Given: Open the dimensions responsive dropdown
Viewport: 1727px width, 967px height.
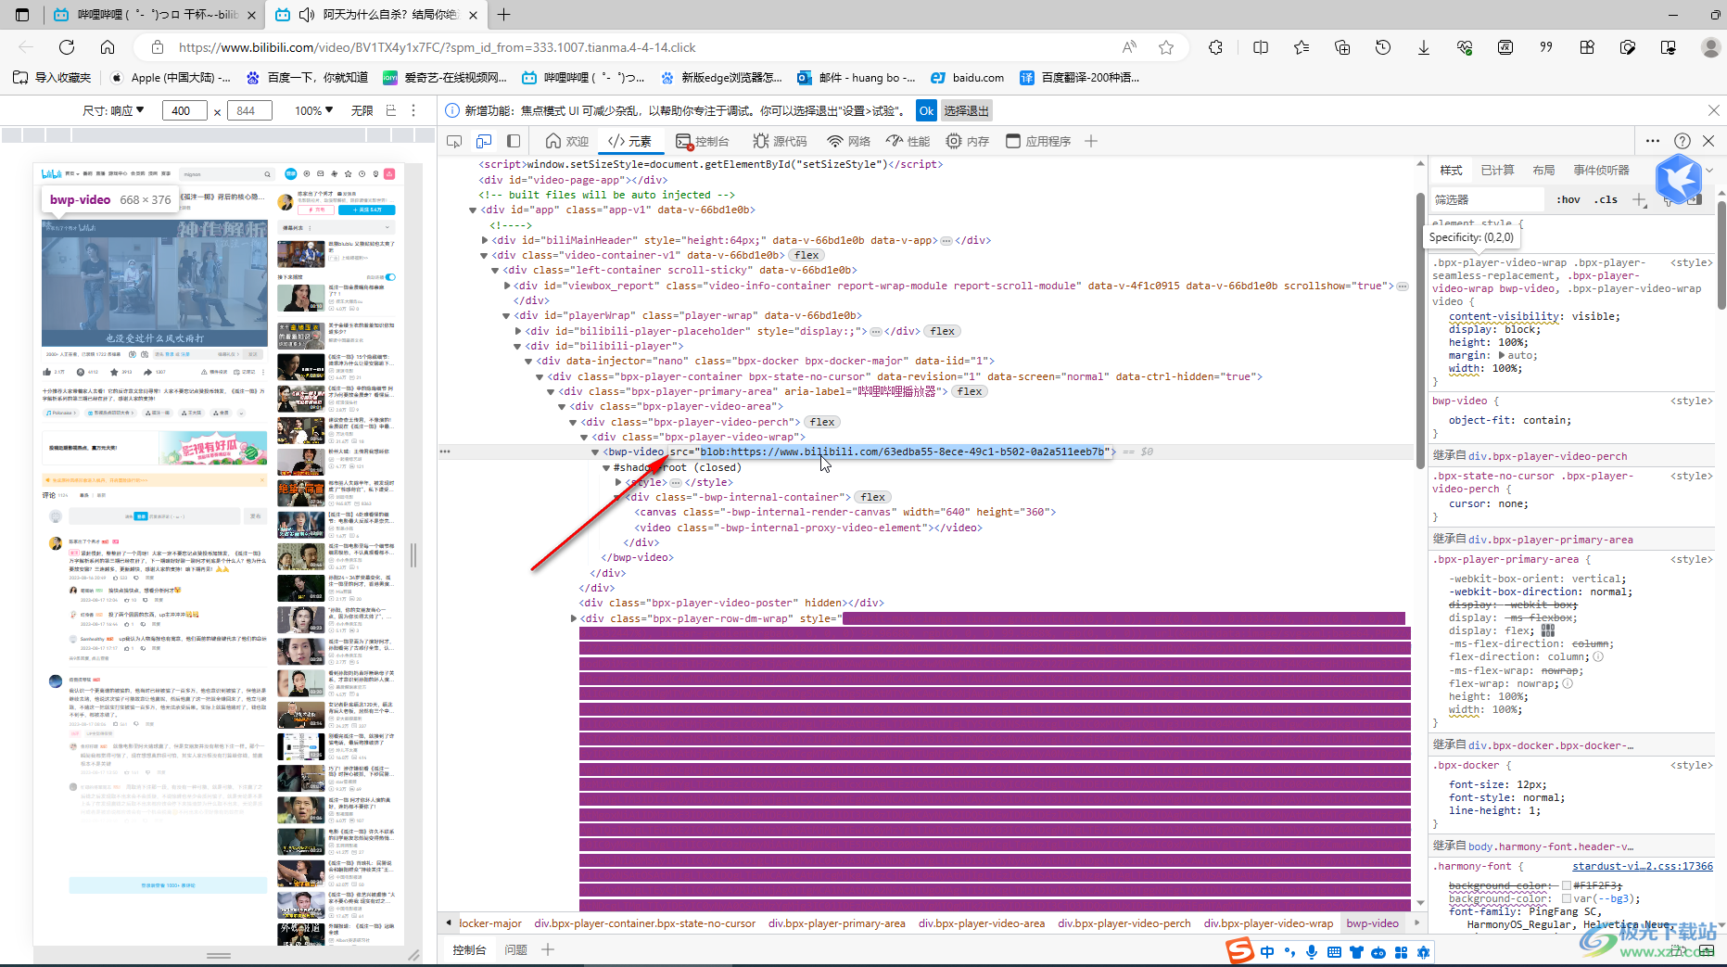Looking at the screenshot, I should pos(113,110).
